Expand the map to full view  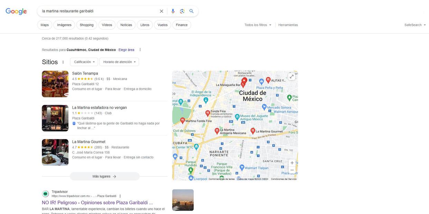point(292,77)
